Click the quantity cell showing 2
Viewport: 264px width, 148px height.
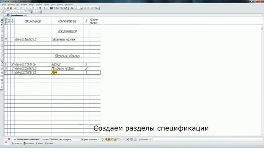click(86, 69)
